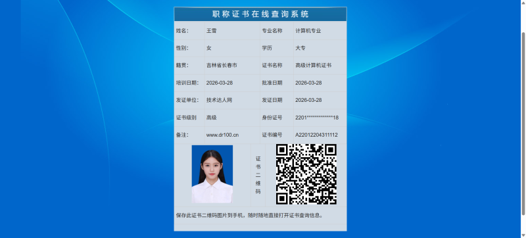526x238 pixels.
Task: Click the page's vertical scrollbar thumb
Action: coord(523,124)
